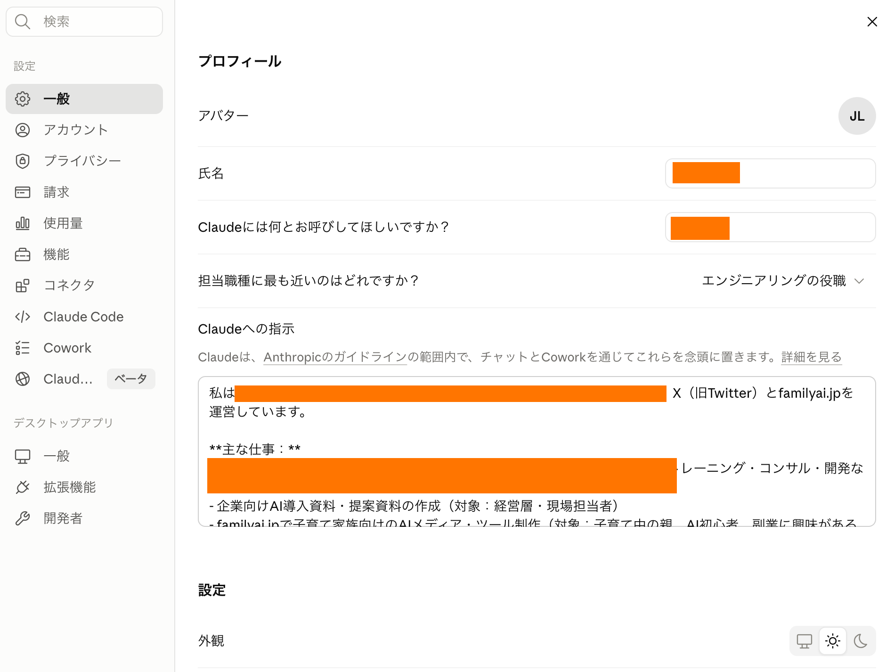Go to the 請求 section
894x672 pixels.
coord(84,192)
